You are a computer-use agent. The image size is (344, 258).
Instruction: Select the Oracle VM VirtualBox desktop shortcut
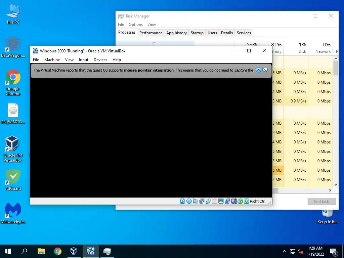(13, 149)
